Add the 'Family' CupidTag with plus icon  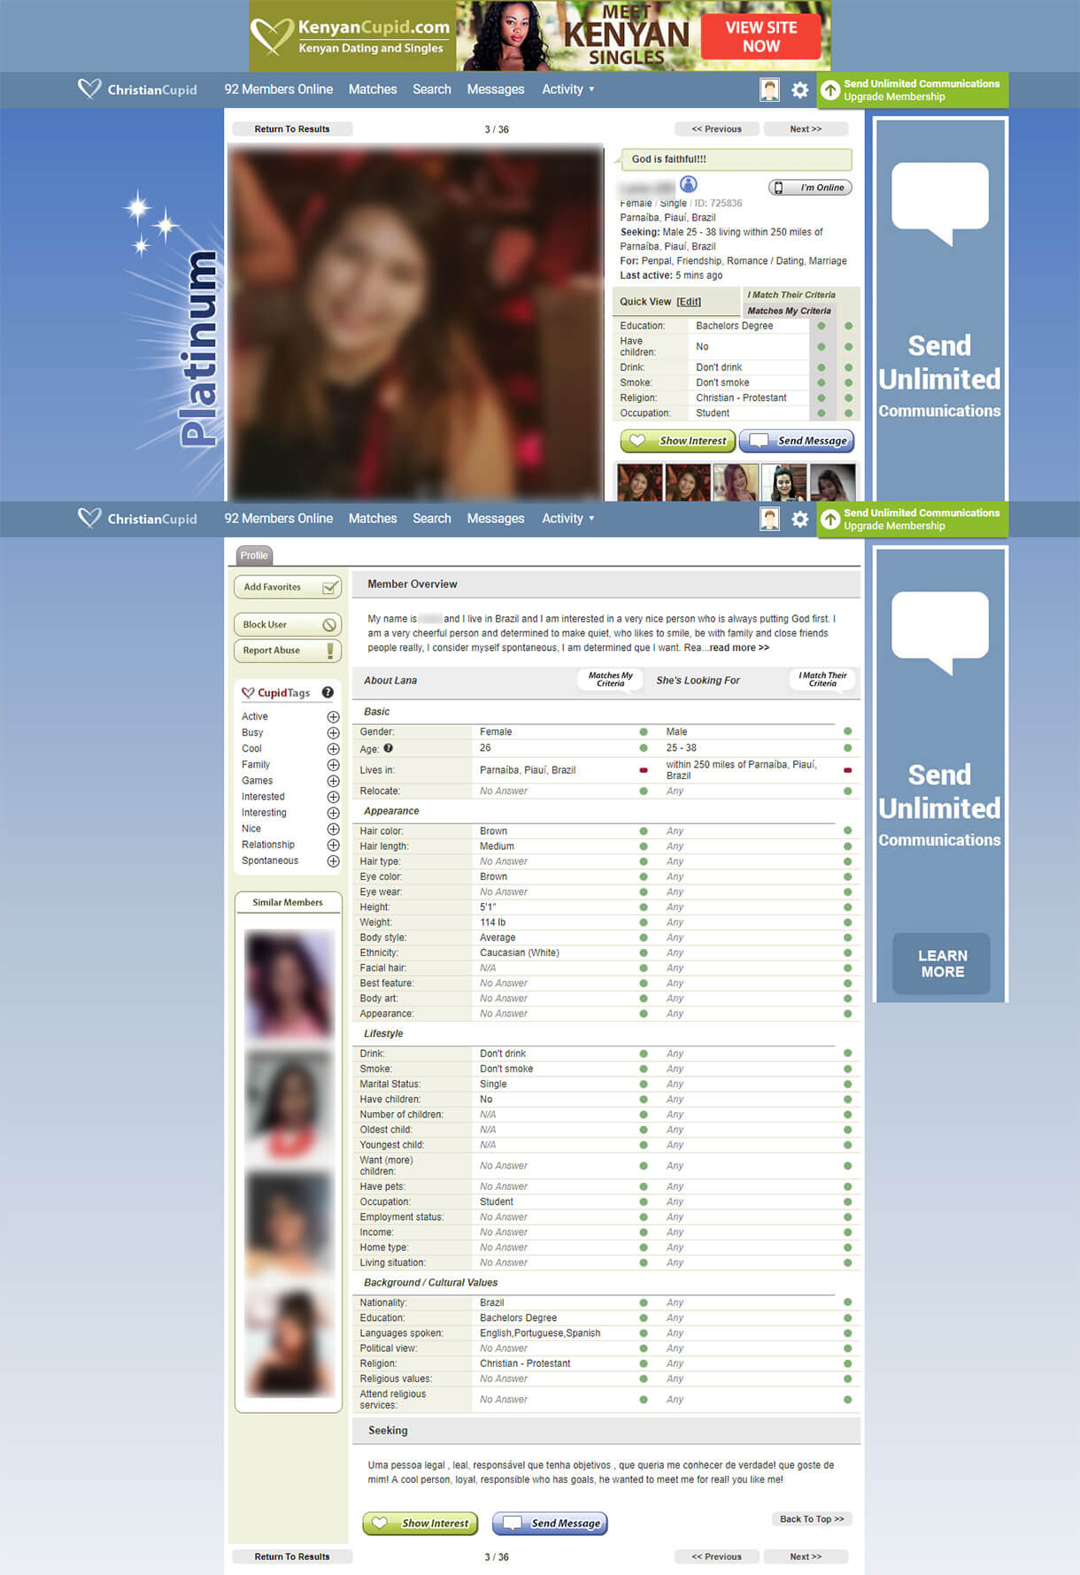tap(333, 765)
